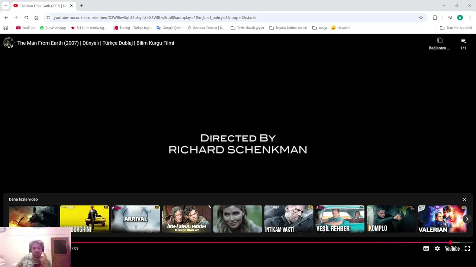The width and height of the screenshot is (476, 267).
Task: Open the green profile avatar
Action: coord(460,17)
